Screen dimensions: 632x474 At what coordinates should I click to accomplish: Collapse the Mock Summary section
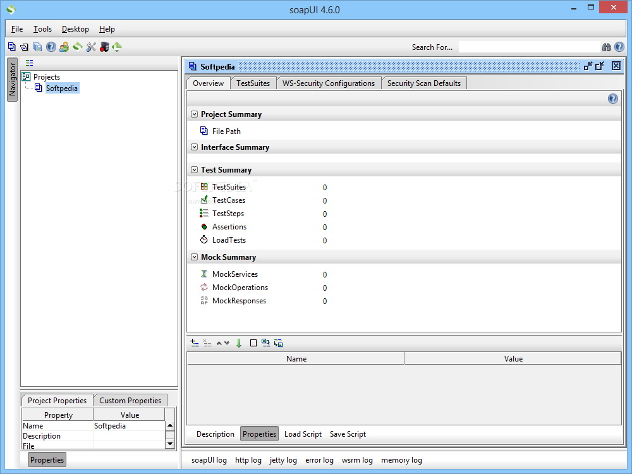[x=194, y=257]
